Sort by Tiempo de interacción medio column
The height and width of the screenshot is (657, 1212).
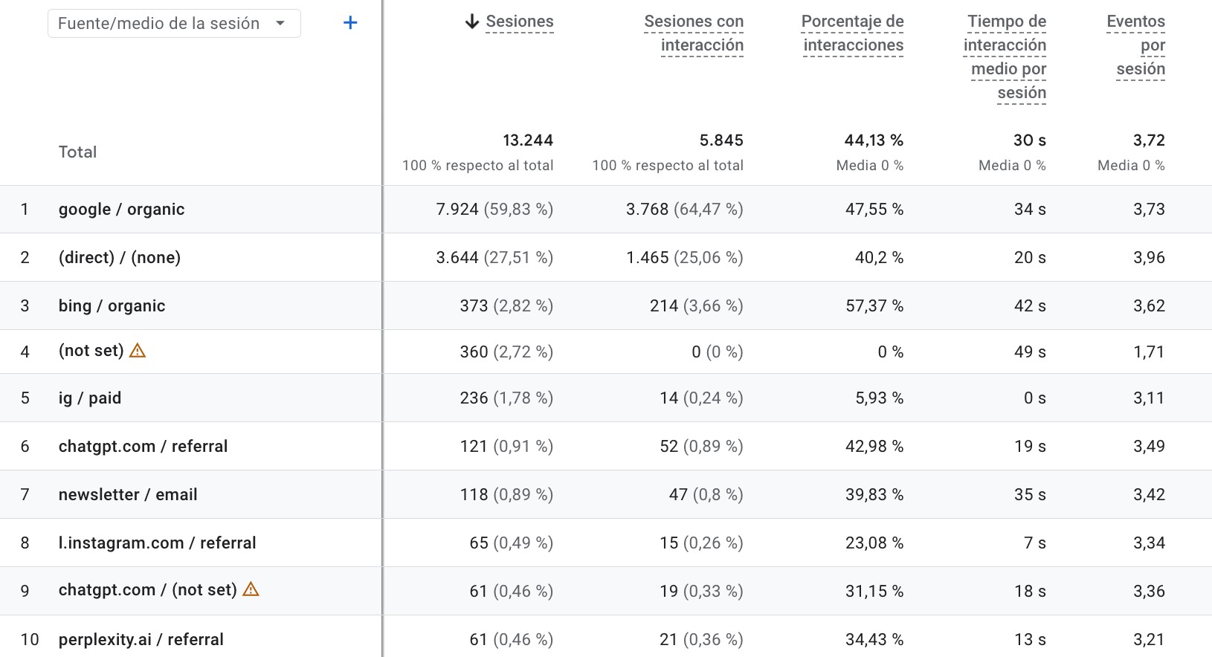[1006, 56]
